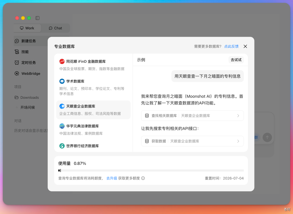293x214 pixels.
Task: Select 华宇元典法律数据库 entry
Action: tap(93, 130)
